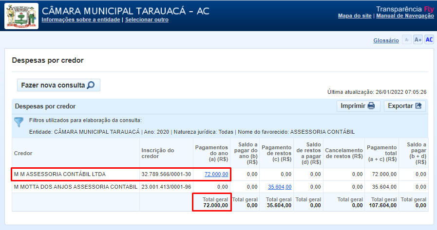
Task: Click the CNPJ 32.789.566/0001-30
Action: tap(166, 175)
